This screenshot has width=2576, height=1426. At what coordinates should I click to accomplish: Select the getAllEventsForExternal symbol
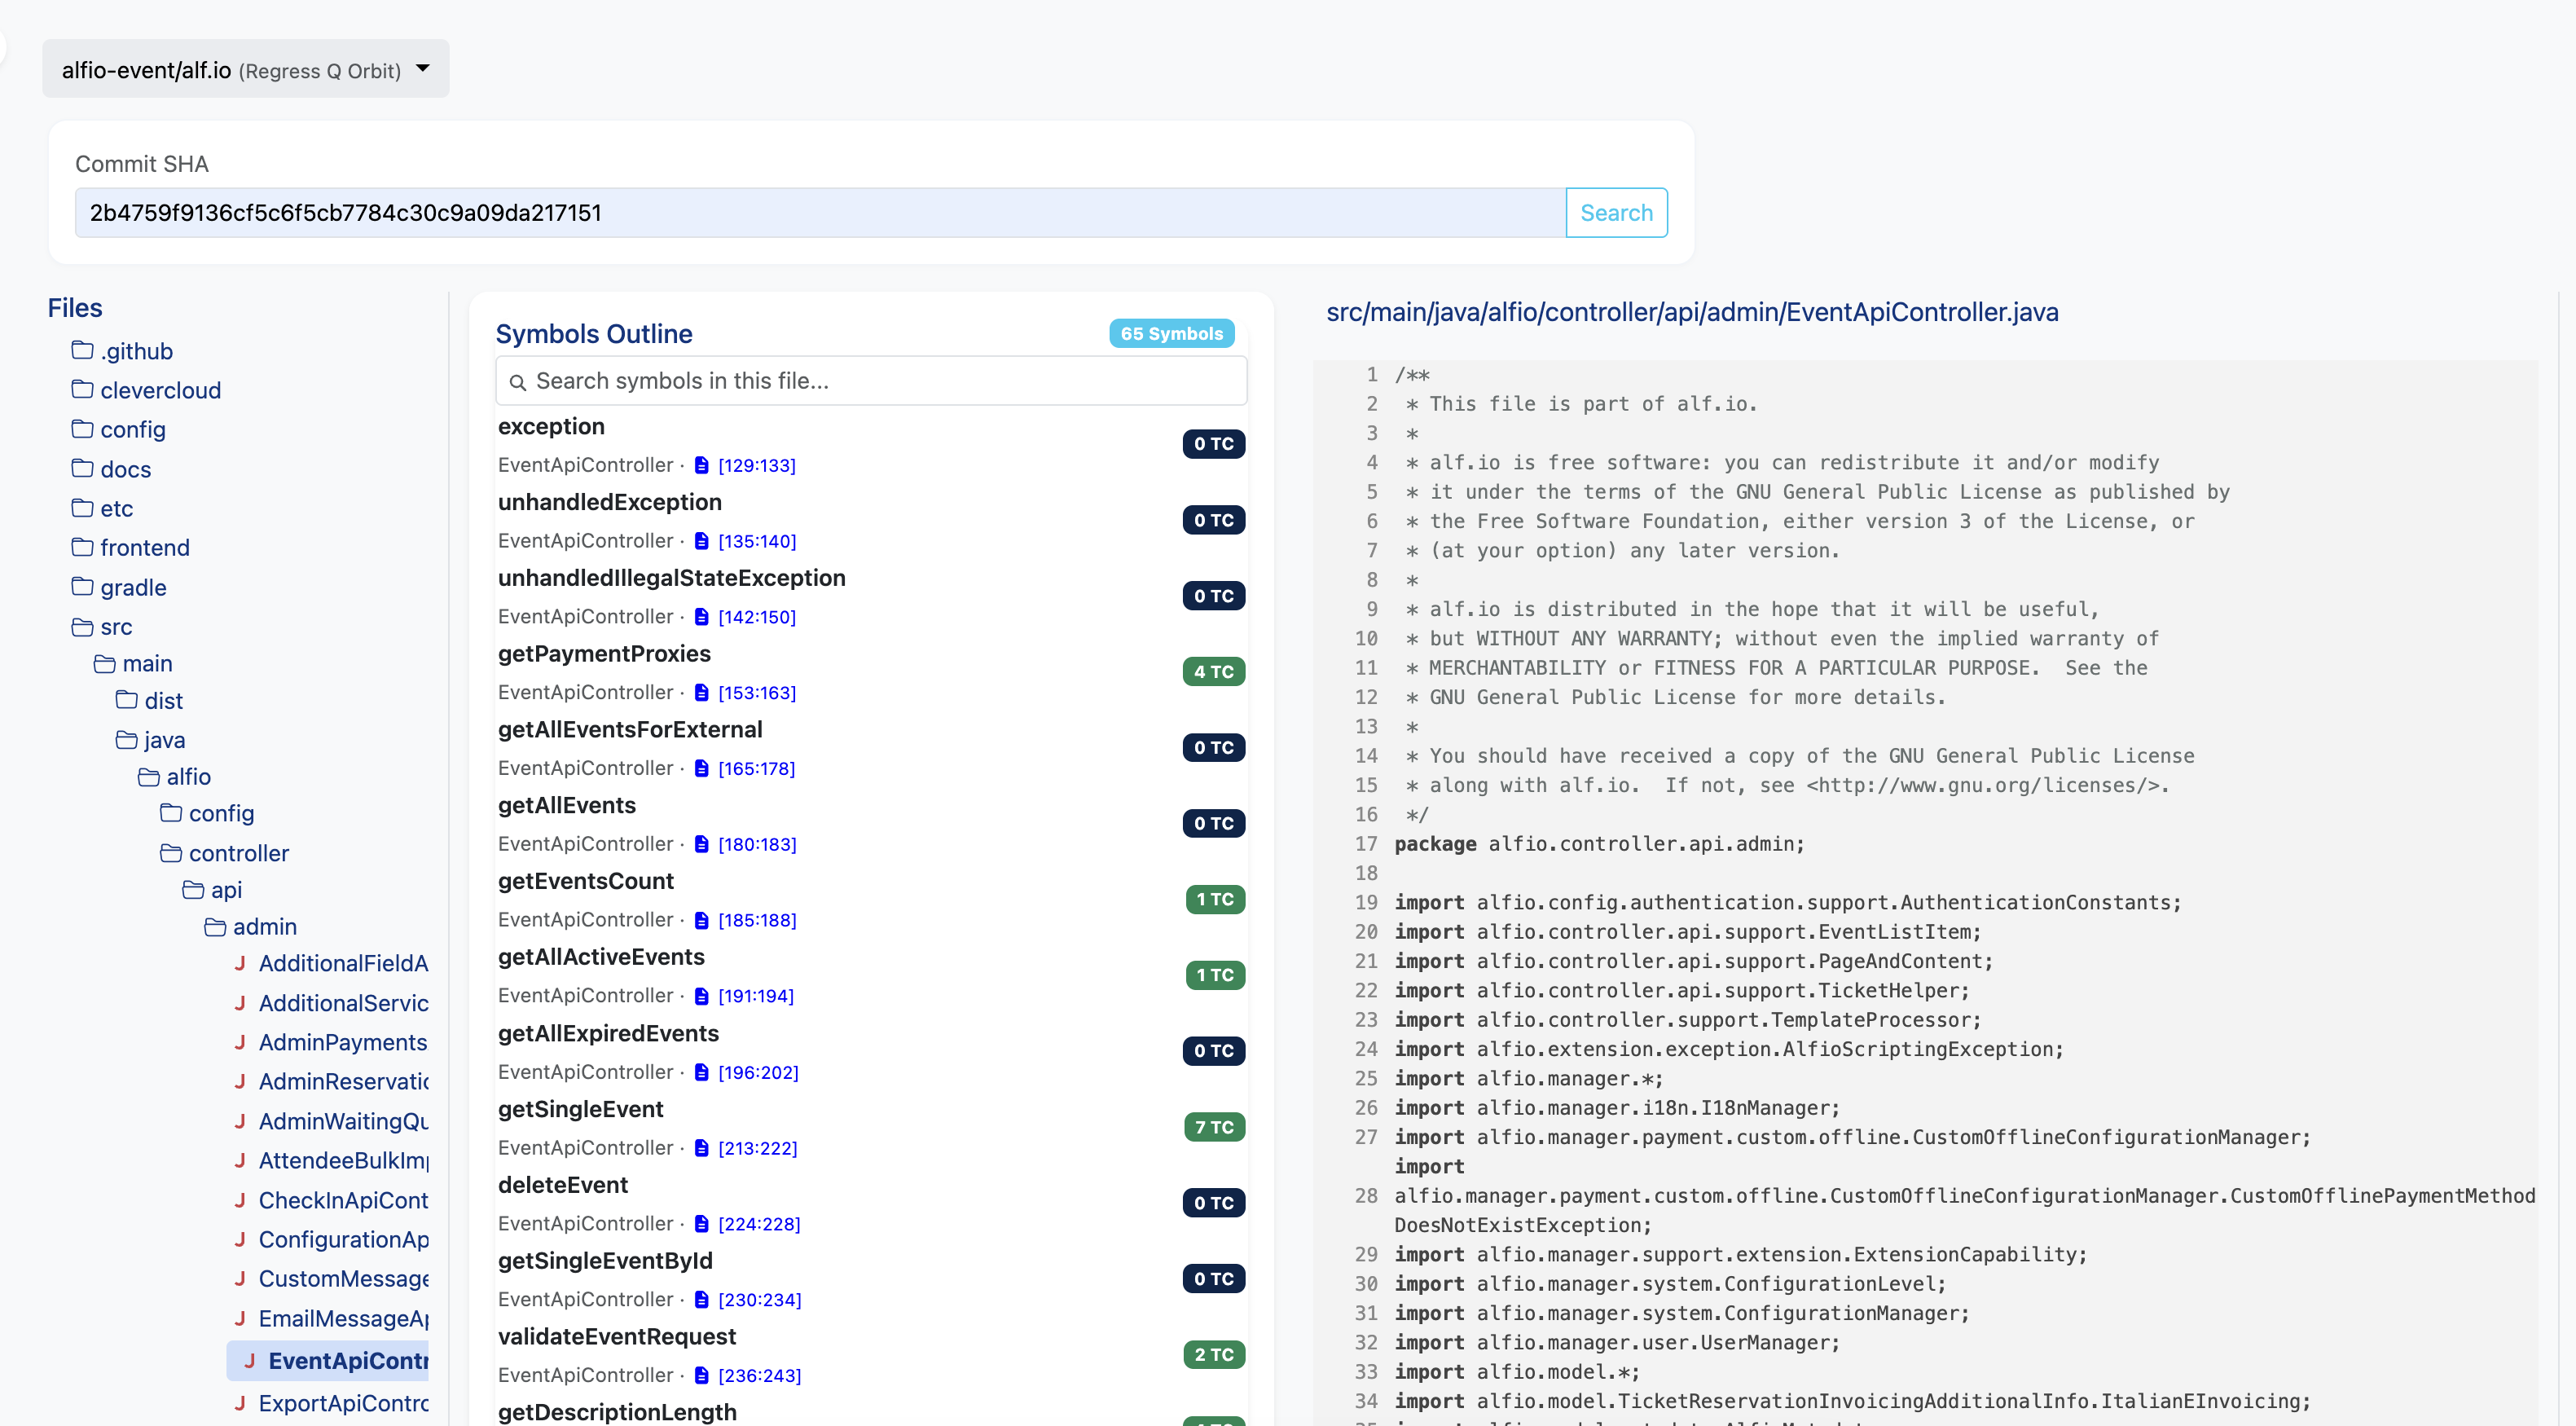(630, 729)
